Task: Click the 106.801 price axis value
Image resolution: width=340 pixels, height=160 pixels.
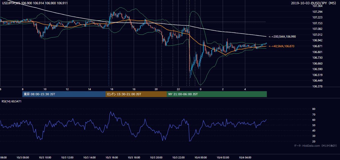Action: (x=318, y=52)
